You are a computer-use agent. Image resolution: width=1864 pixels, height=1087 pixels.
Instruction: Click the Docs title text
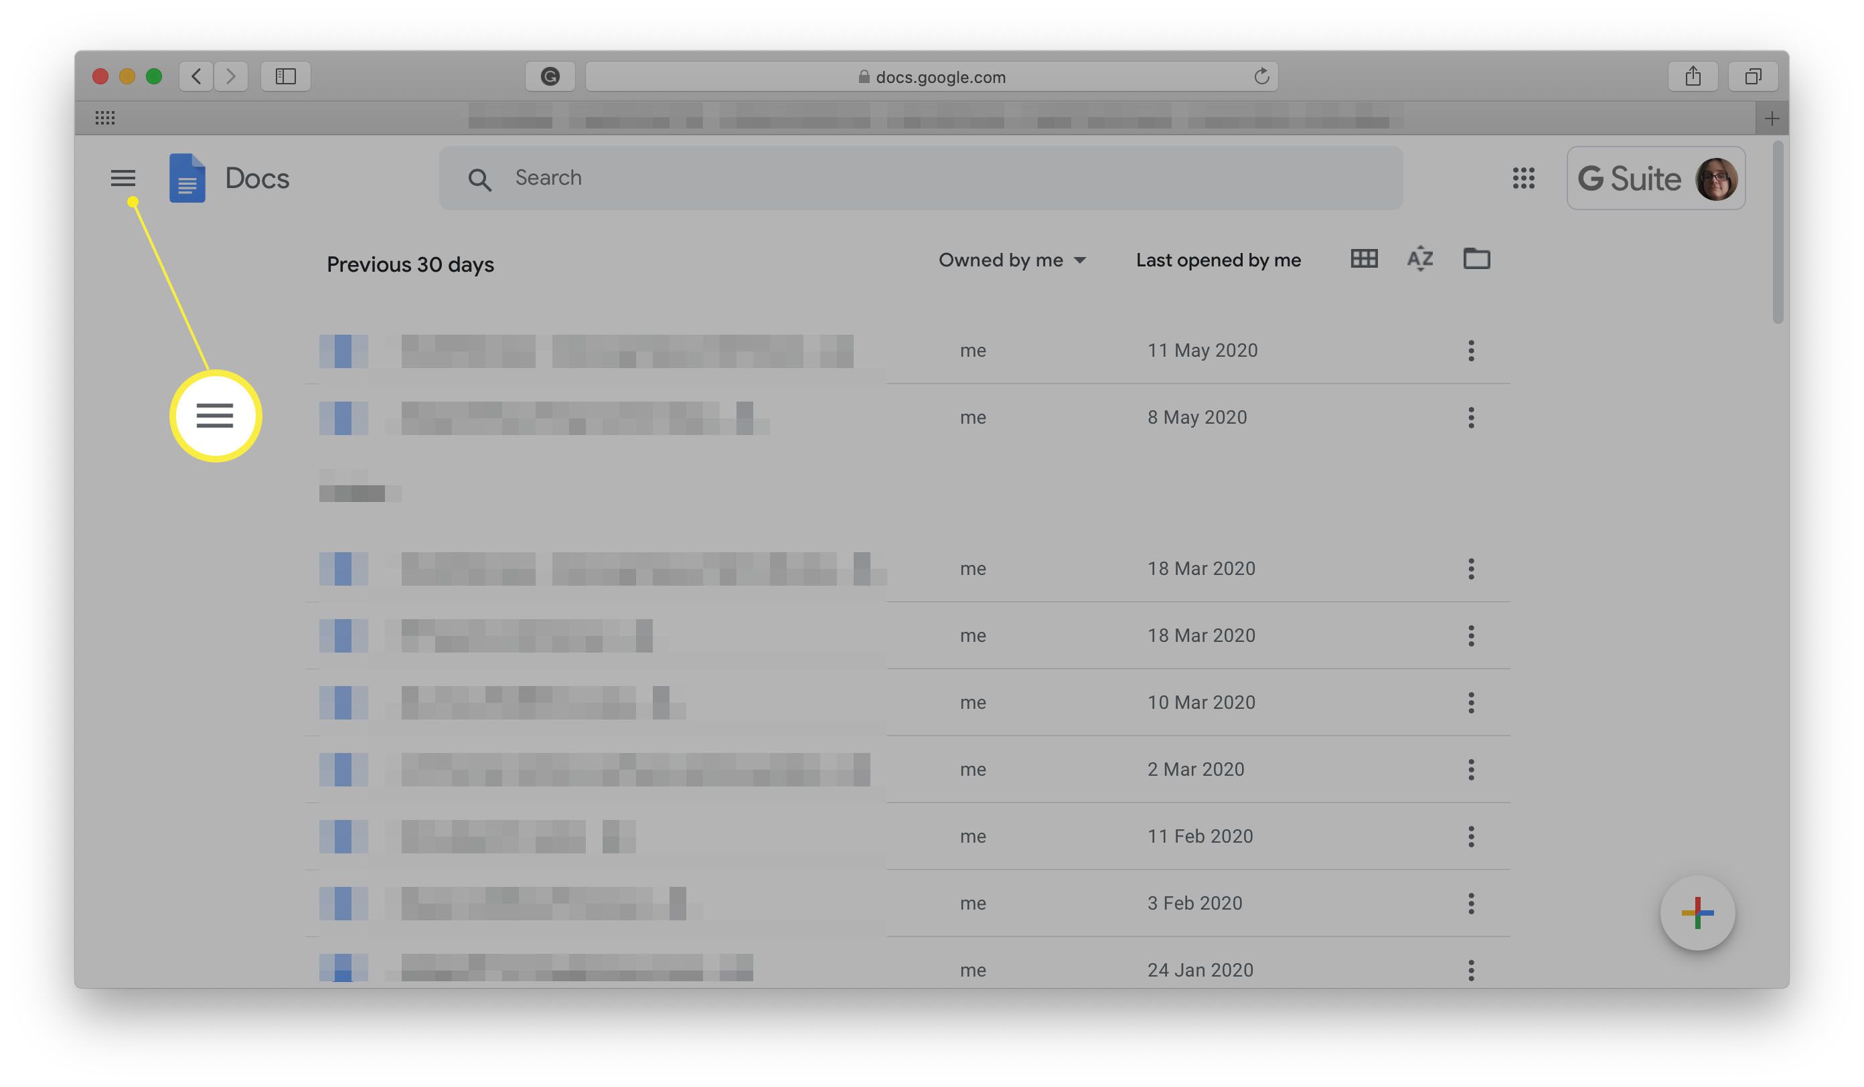point(256,178)
